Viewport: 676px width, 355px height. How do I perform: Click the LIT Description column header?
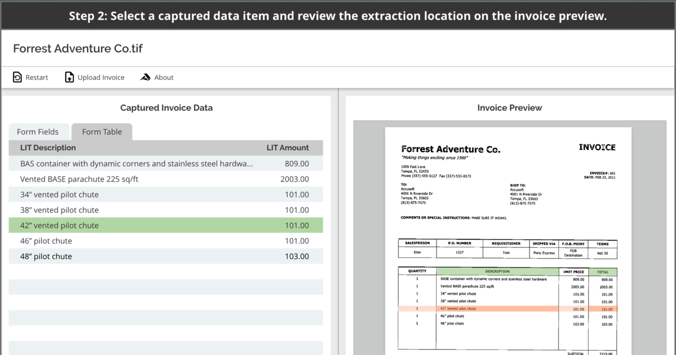pos(49,148)
